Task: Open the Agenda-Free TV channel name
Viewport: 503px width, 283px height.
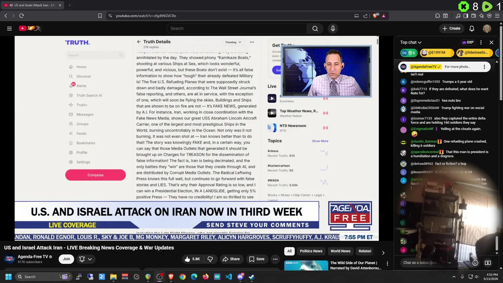Action: click(33, 257)
